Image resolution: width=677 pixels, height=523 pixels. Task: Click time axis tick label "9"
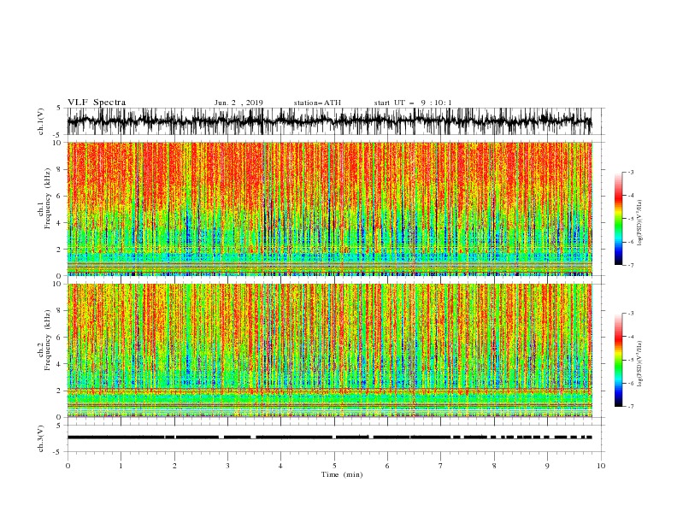point(547,466)
